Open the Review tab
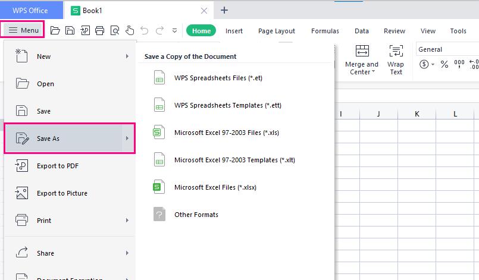The image size is (479, 280). pyautogui.click(x=395, y=31)
